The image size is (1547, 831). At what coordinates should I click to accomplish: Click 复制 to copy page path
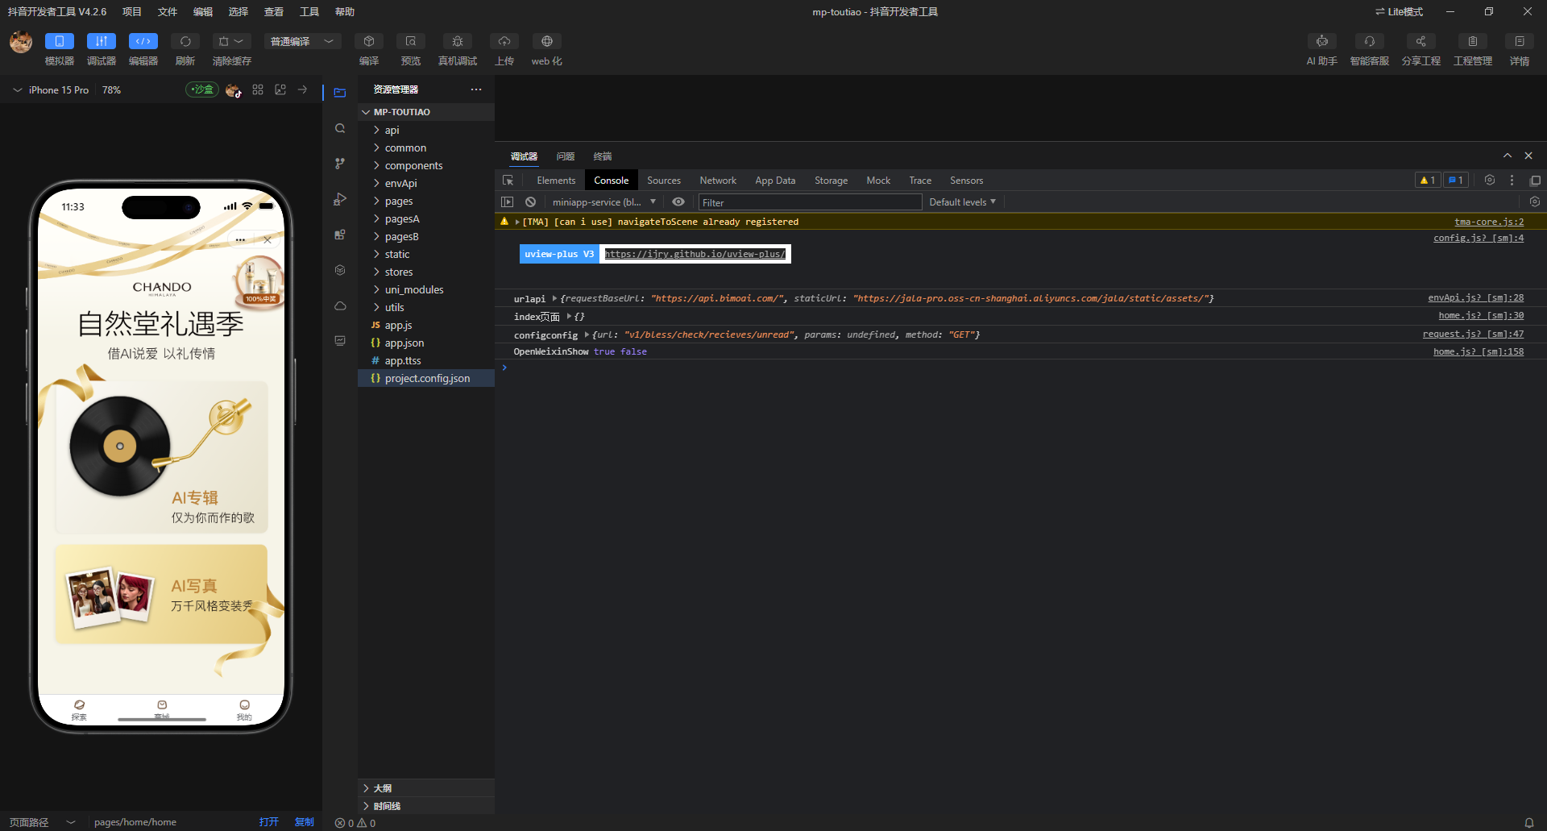click(304, 822)
